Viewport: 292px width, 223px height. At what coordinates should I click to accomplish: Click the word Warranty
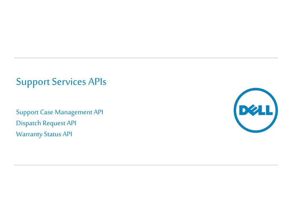(x=29, y=134)
